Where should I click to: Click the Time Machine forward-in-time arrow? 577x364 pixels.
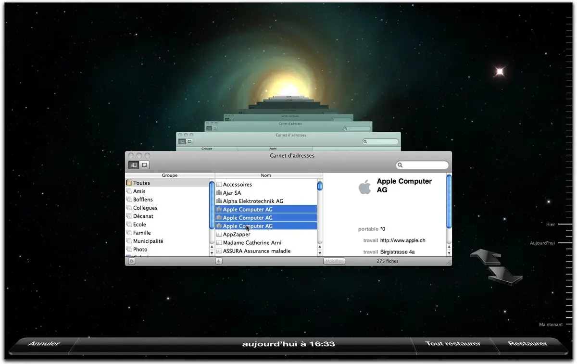point(505,276)
